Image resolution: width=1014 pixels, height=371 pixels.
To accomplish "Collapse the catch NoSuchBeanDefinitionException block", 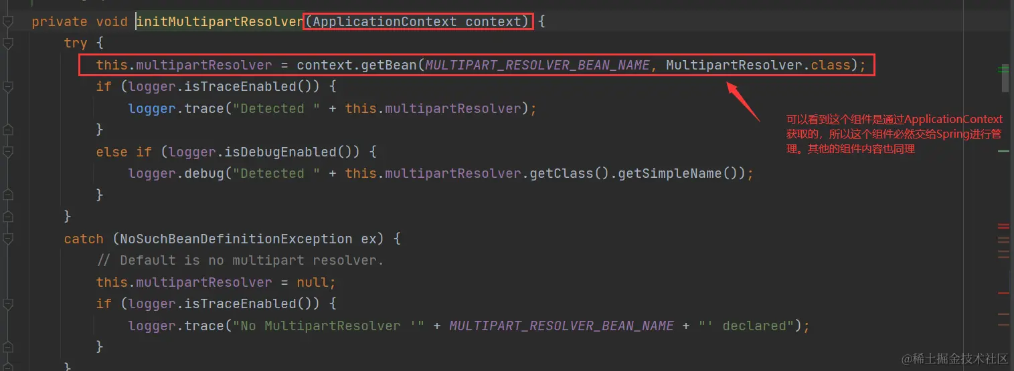I will point(7,239).
